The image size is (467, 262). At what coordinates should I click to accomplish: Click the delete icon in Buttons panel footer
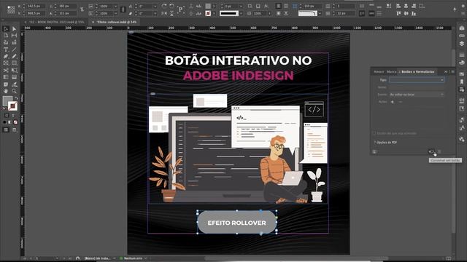(439, 152)
